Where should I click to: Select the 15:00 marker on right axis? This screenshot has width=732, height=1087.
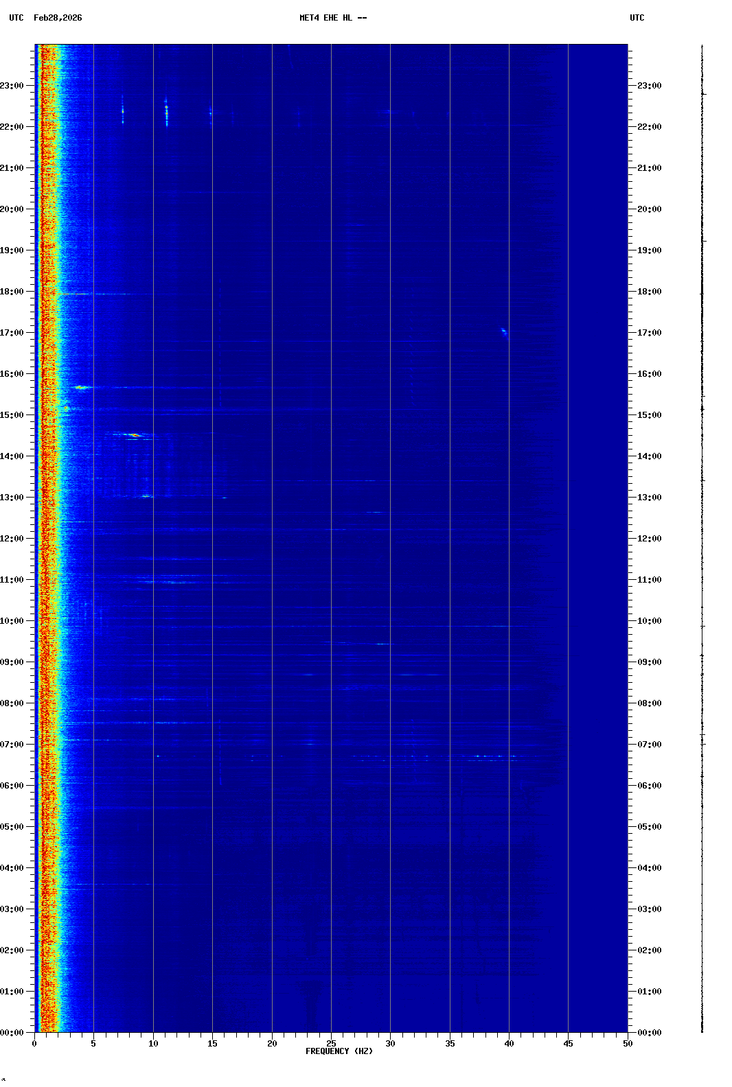tap(649, 415)
